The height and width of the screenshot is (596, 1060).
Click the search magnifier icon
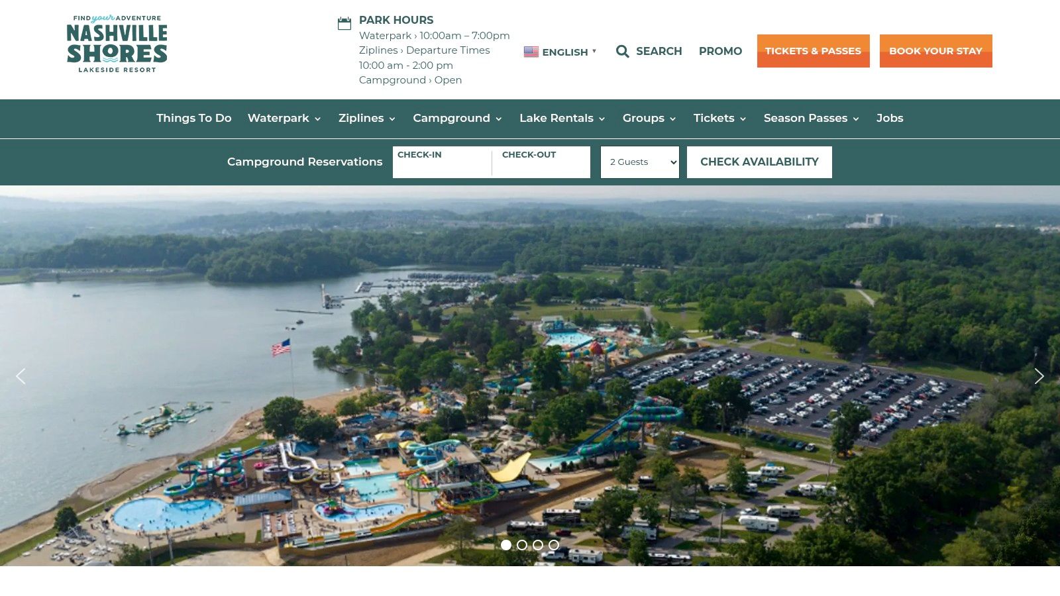pos(622,52)
